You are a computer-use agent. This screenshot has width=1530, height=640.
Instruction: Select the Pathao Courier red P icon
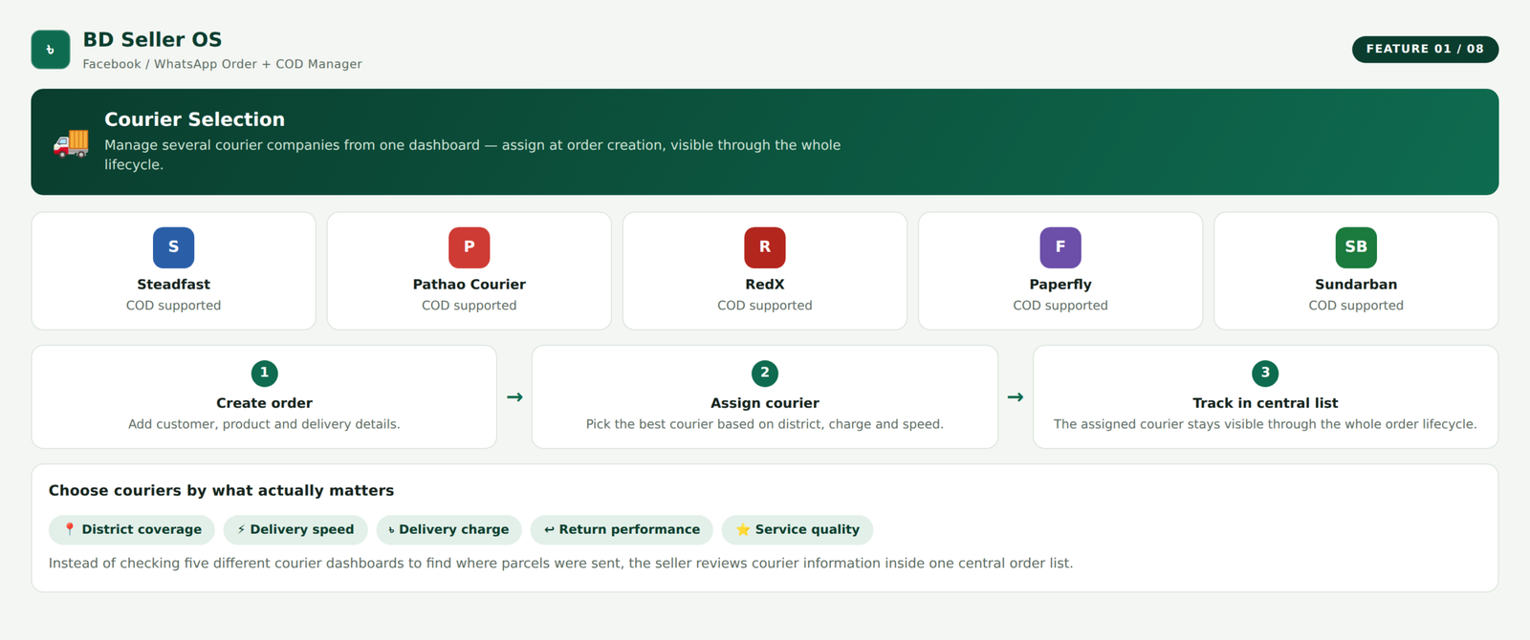tap(469, 247)
